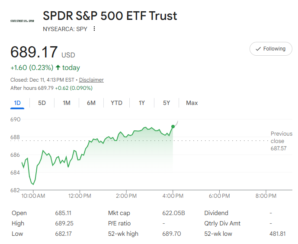Viewport: 298px width, 244px height.
Task: Choose the 5Y chart range
Action: [167, 103]
